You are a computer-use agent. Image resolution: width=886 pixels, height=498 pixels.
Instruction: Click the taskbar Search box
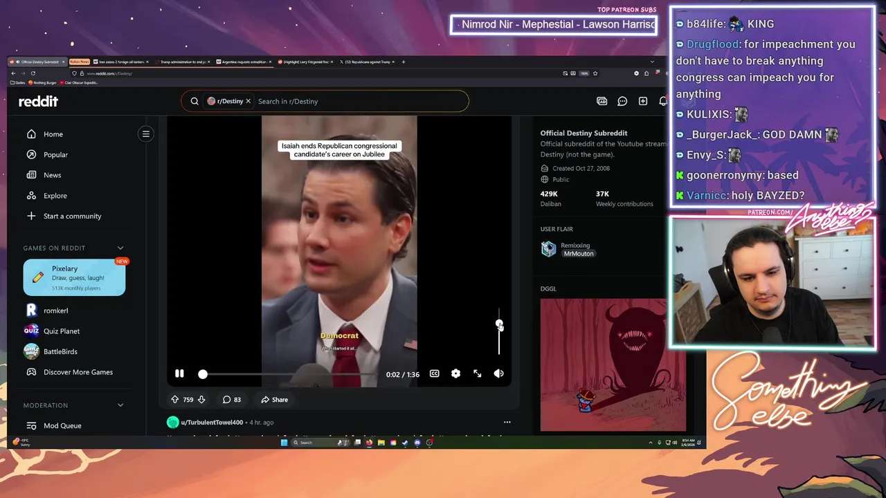tap(320, 443)
